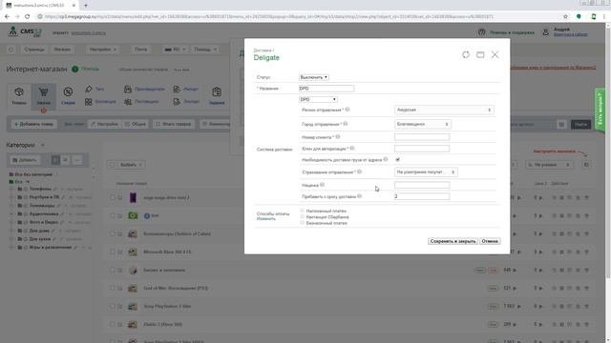Click help icon next to Регион отправления
Image resolution: width=611 pixels, height=343 pixels.
click(x=348, y=110)
